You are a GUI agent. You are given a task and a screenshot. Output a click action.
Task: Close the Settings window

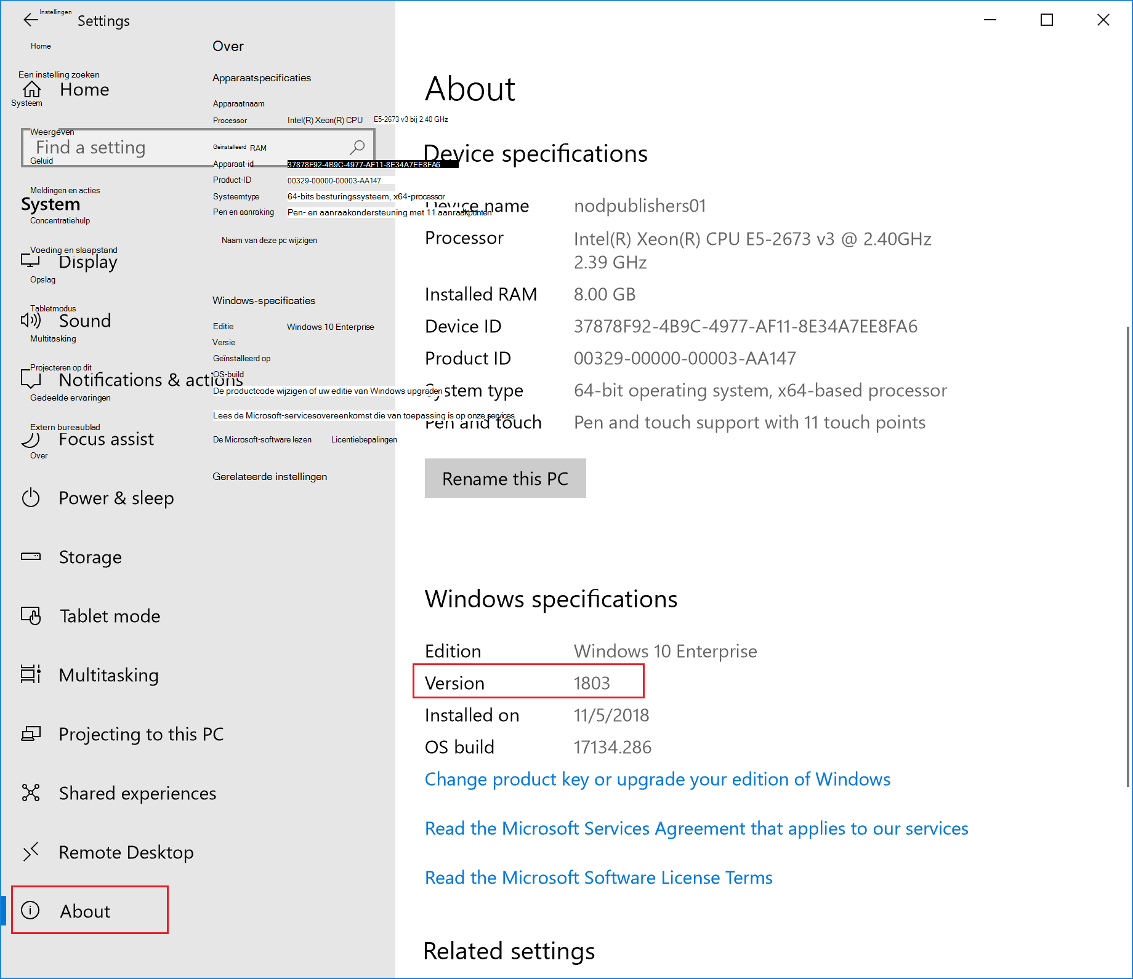point(1103,20)
